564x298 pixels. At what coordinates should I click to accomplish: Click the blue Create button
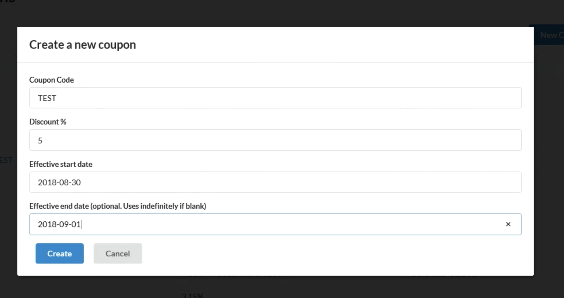click(x=59, y=254)
